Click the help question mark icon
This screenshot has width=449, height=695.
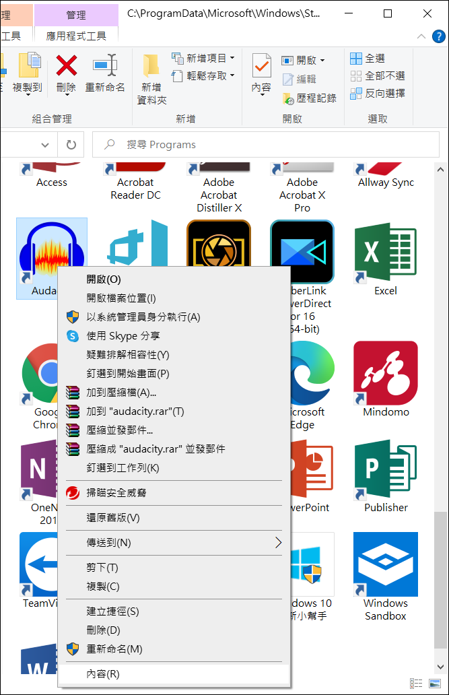tap(438, 36)
